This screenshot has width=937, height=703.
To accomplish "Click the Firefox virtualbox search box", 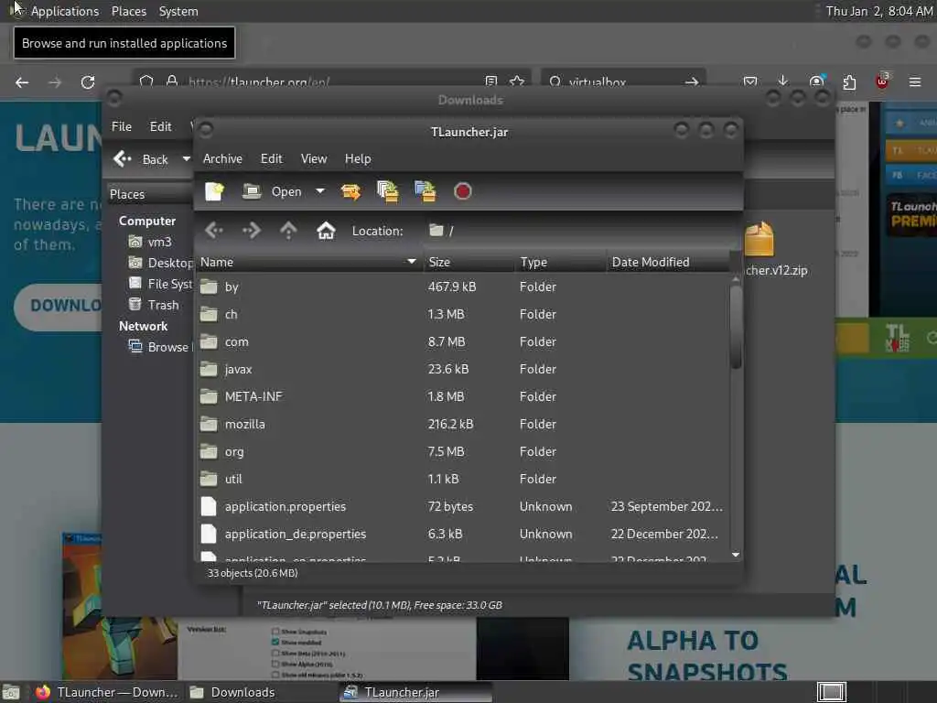I will 623,81.
